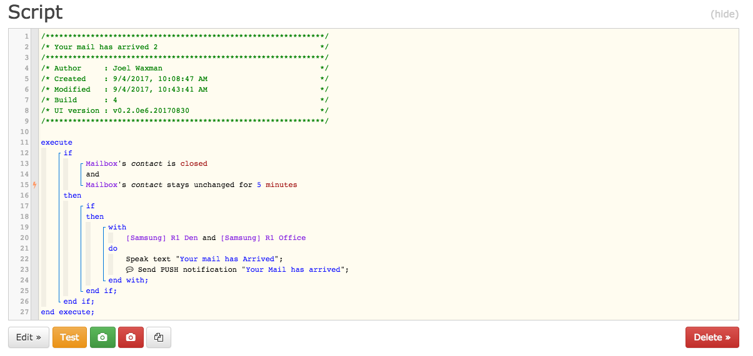Click the Build : 4 comment line
This screenshot has width=753, height=356.
pos(185,100)
